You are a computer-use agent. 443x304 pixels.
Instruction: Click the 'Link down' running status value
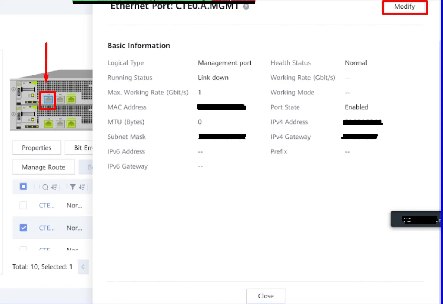pos(213,78)
